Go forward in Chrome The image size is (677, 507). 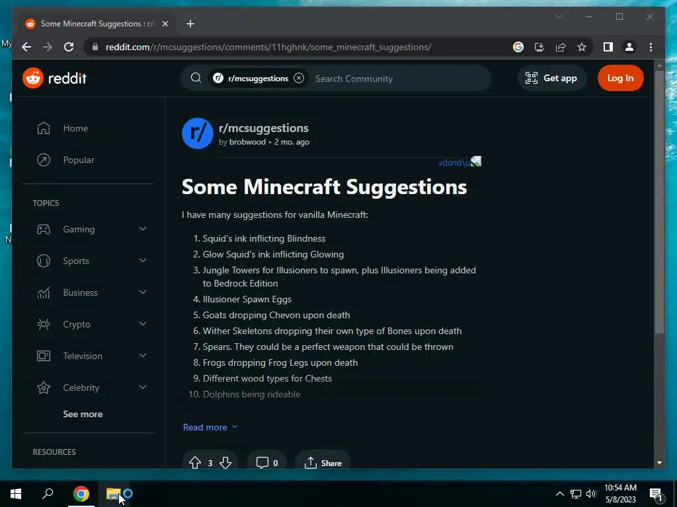(48, 47)
